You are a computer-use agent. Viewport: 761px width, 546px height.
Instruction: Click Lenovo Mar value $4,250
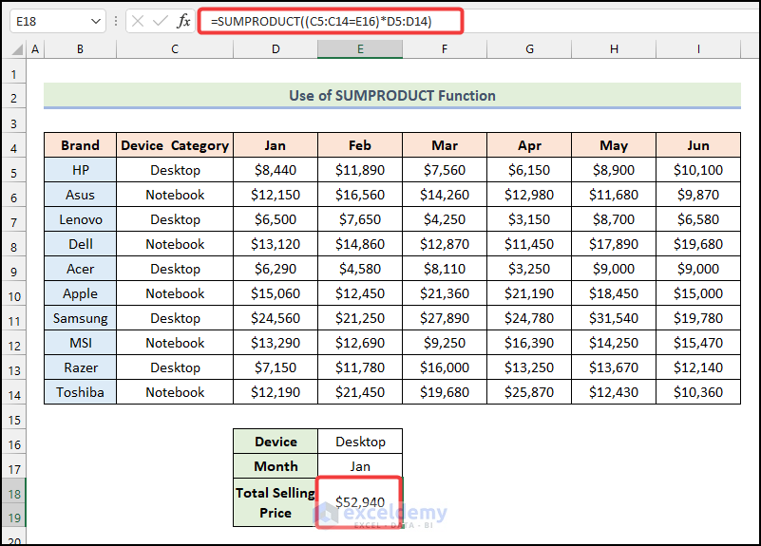[x=445, y=219]
